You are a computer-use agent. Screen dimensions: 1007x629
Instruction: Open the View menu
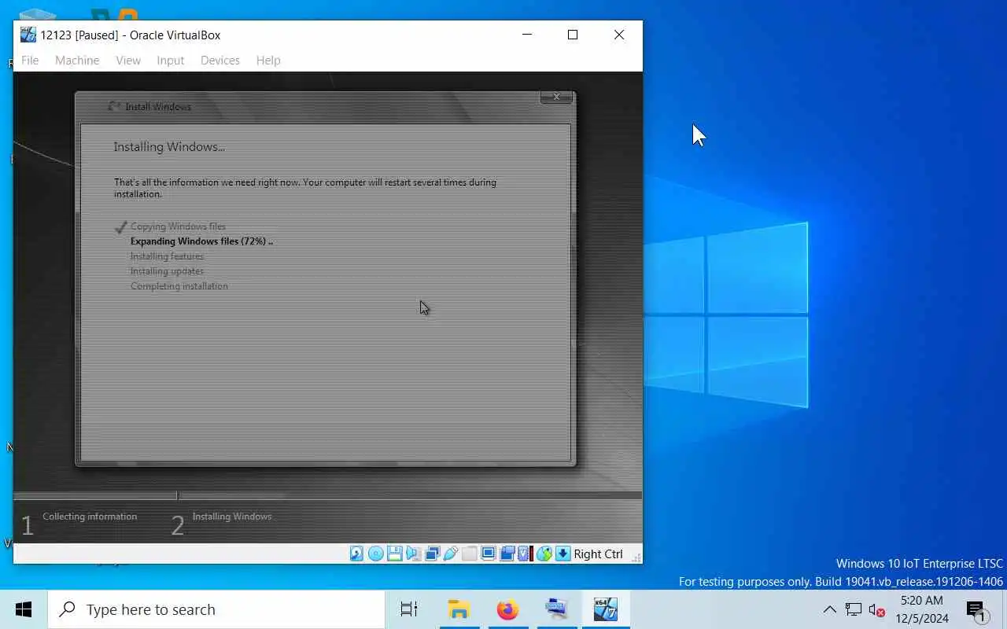click(128, 60)
